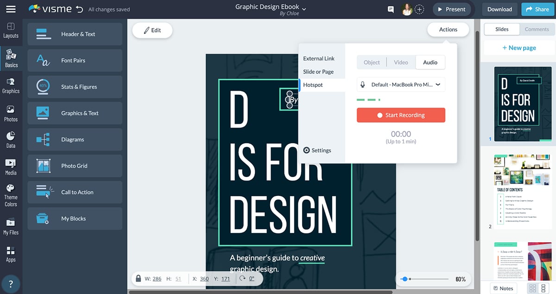
Task: Open Settings gear in Actions popup
Action: click(x=317, y=150)
